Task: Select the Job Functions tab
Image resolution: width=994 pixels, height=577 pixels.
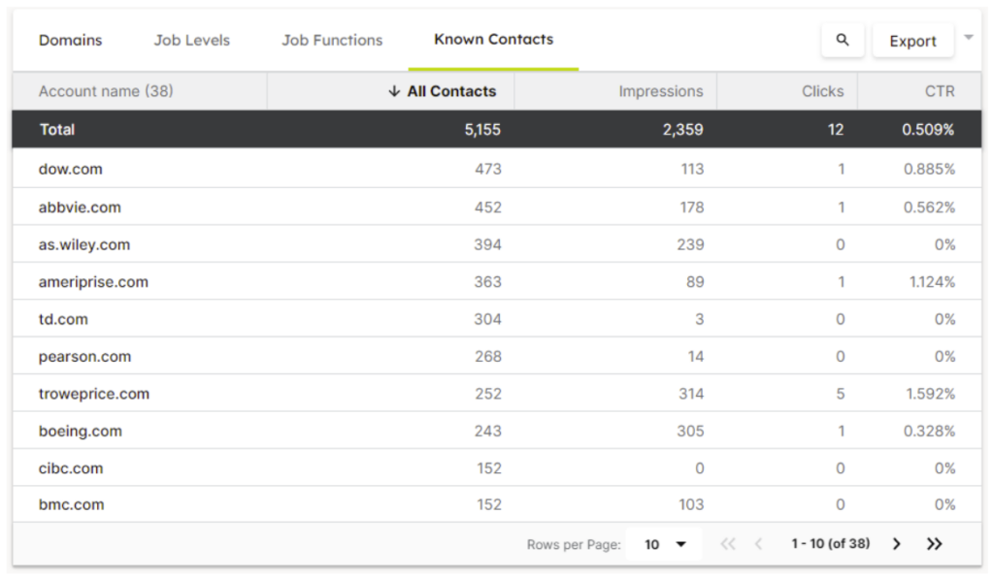Action: (x=332, y=41)
